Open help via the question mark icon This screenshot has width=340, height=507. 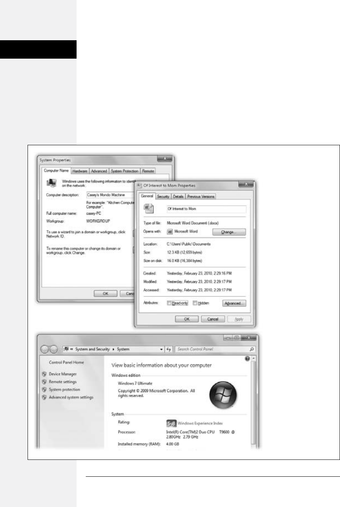click(247, 359)
